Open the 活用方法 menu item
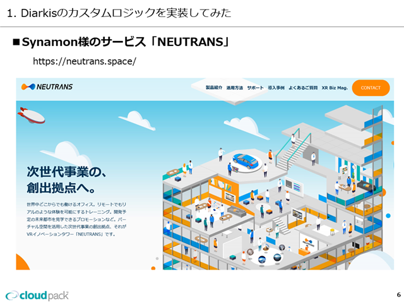Screen dimensions: 404x303 coord(235,88)
